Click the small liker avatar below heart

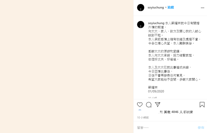(x=140, y=111)
